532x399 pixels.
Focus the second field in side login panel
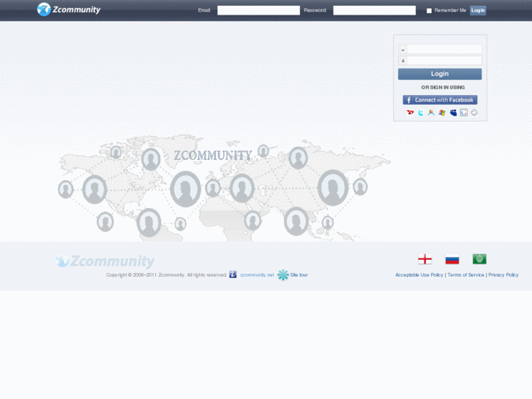440,61
